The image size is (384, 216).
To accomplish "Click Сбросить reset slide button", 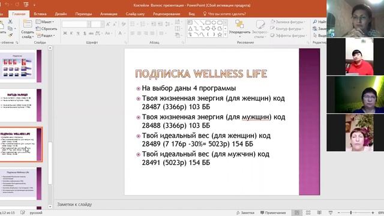I will pos(47,29).
